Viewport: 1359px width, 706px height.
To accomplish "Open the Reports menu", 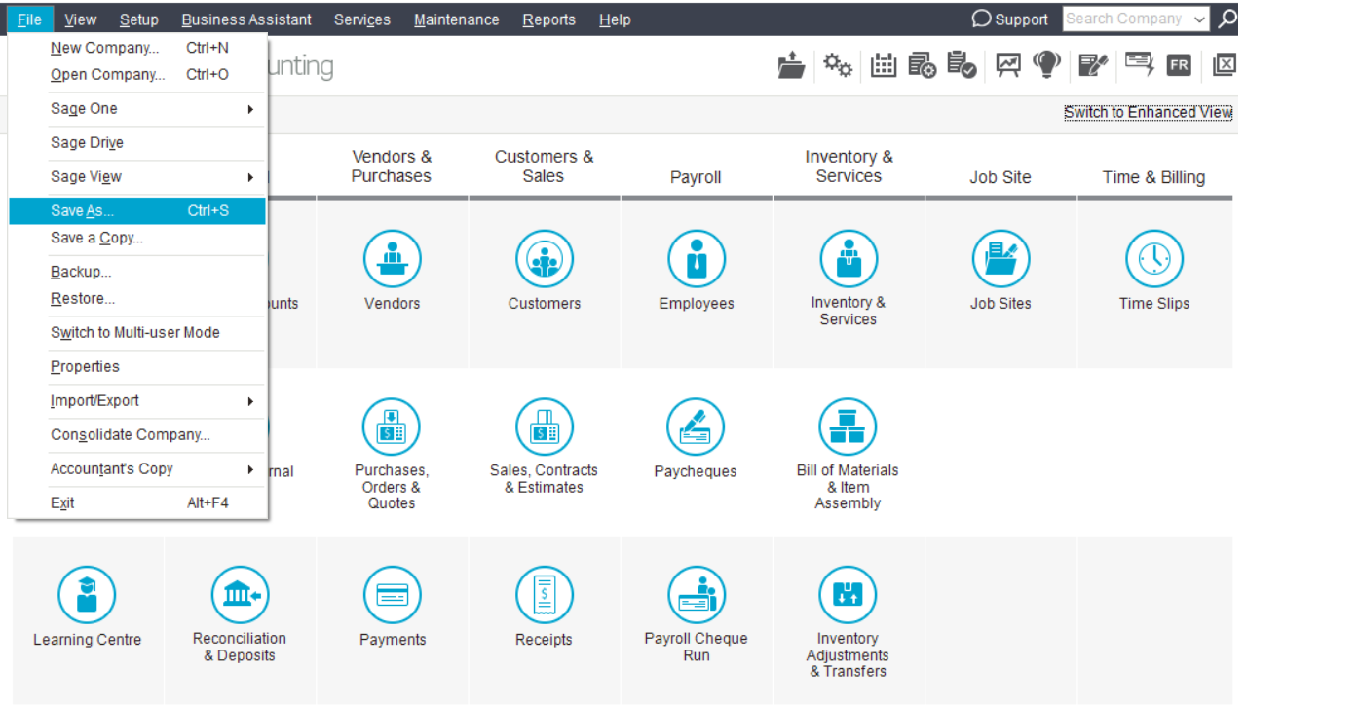I will pyautogui.click(x=549, y=19).
